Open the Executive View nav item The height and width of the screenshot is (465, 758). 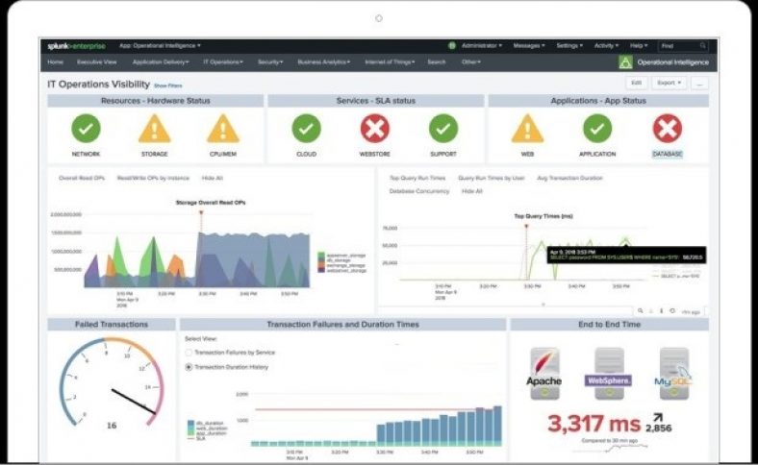tap(97, 62)
